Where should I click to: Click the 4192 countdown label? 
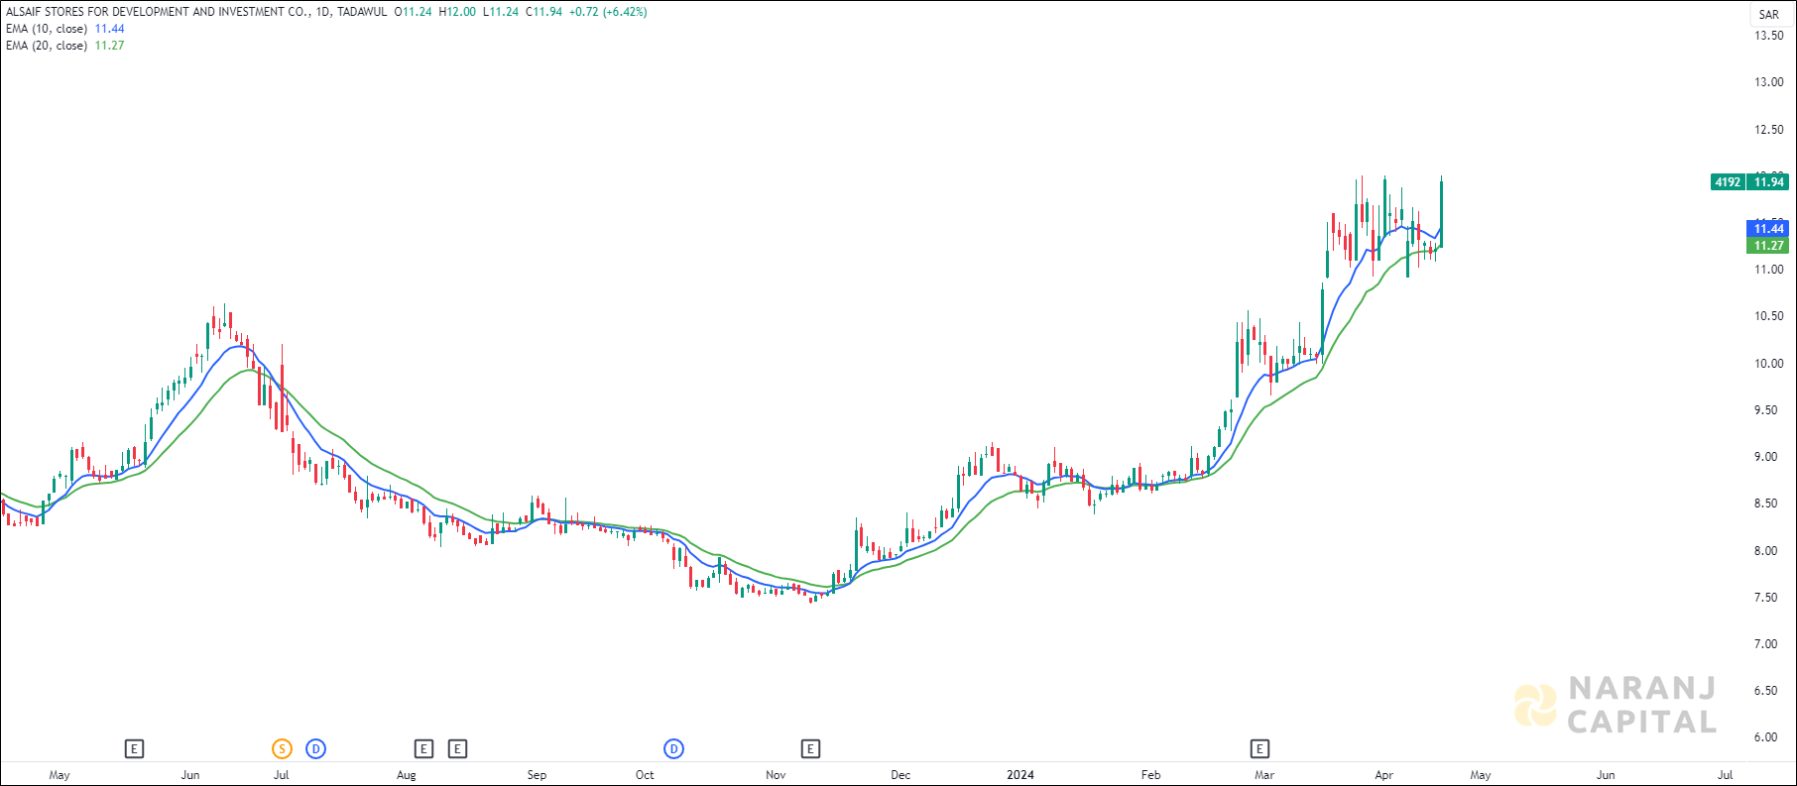coord(1728,182)
